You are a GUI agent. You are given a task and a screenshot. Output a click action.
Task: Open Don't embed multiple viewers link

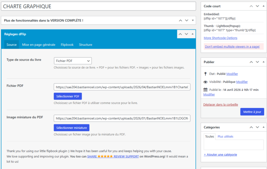pos(232,47)
